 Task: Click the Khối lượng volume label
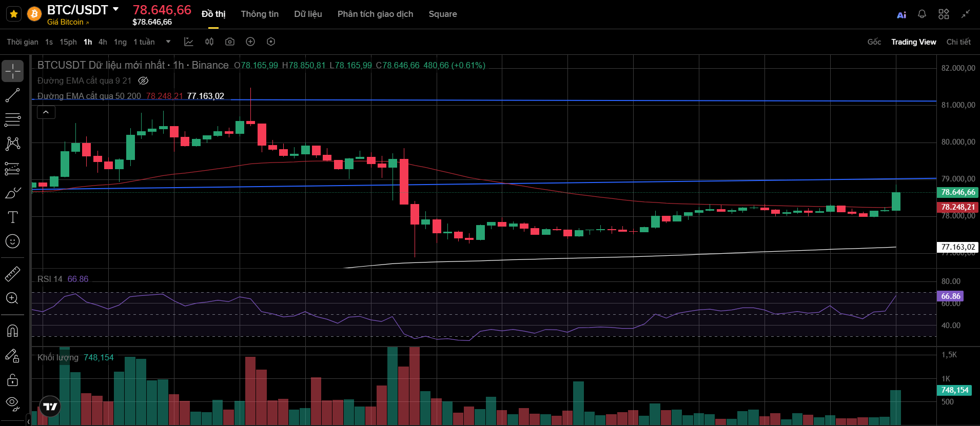click(58, 357)
